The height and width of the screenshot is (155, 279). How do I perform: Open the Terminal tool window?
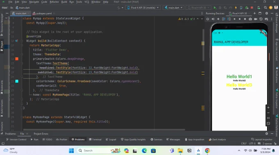(x=95, y=139)
